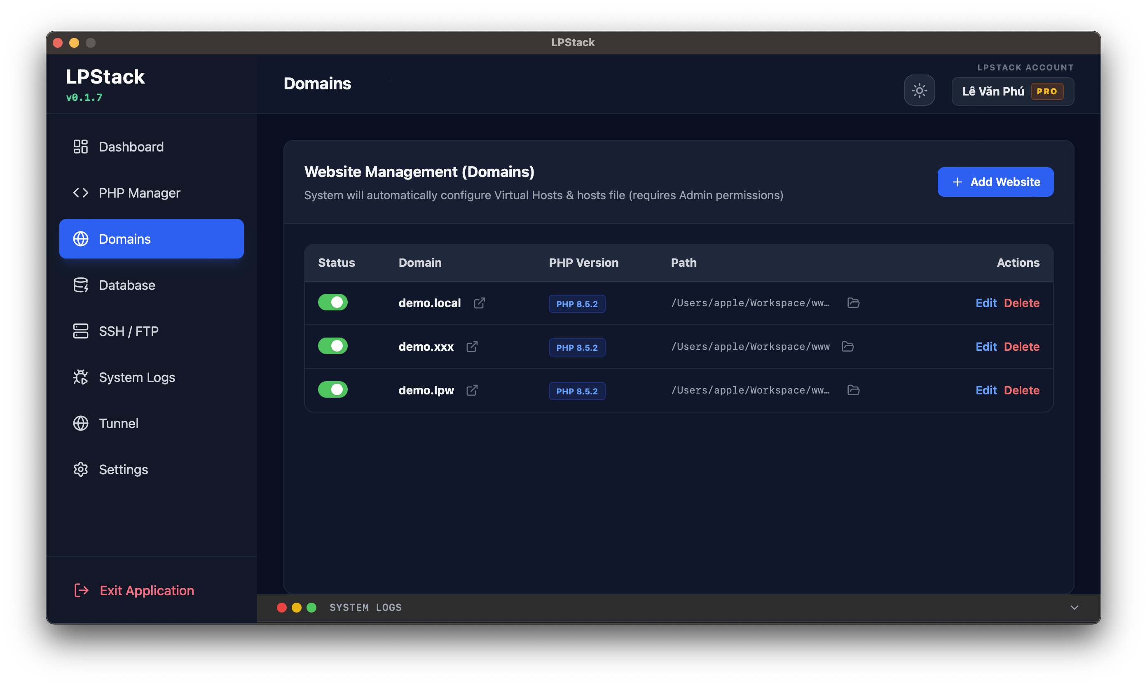Screen dimensions: 1147x685
Task: Open the folder for demo.xxx path
Action: 848,346
